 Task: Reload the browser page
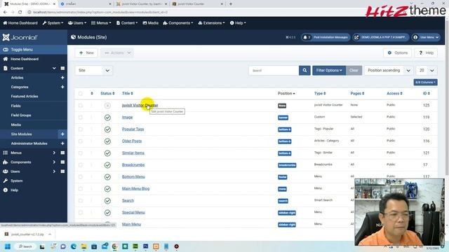point(20,13)
